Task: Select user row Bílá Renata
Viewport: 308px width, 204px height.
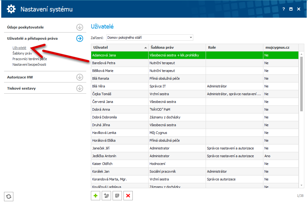Action: coord(195,78)
